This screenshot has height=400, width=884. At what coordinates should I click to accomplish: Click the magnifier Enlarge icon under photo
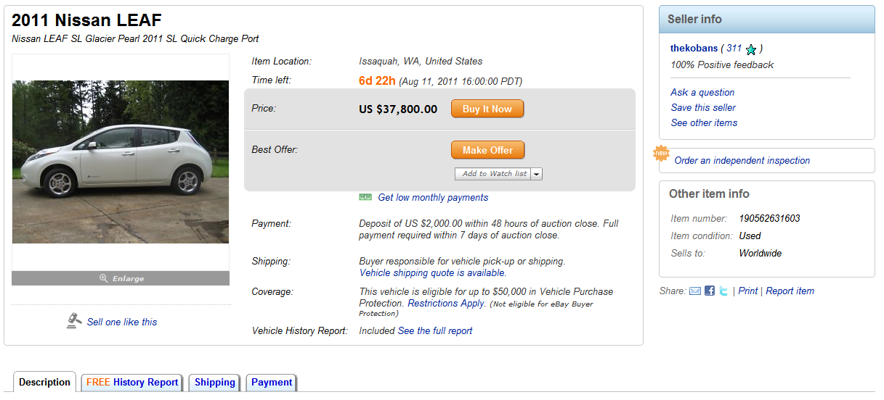click(x=104, y=278)
